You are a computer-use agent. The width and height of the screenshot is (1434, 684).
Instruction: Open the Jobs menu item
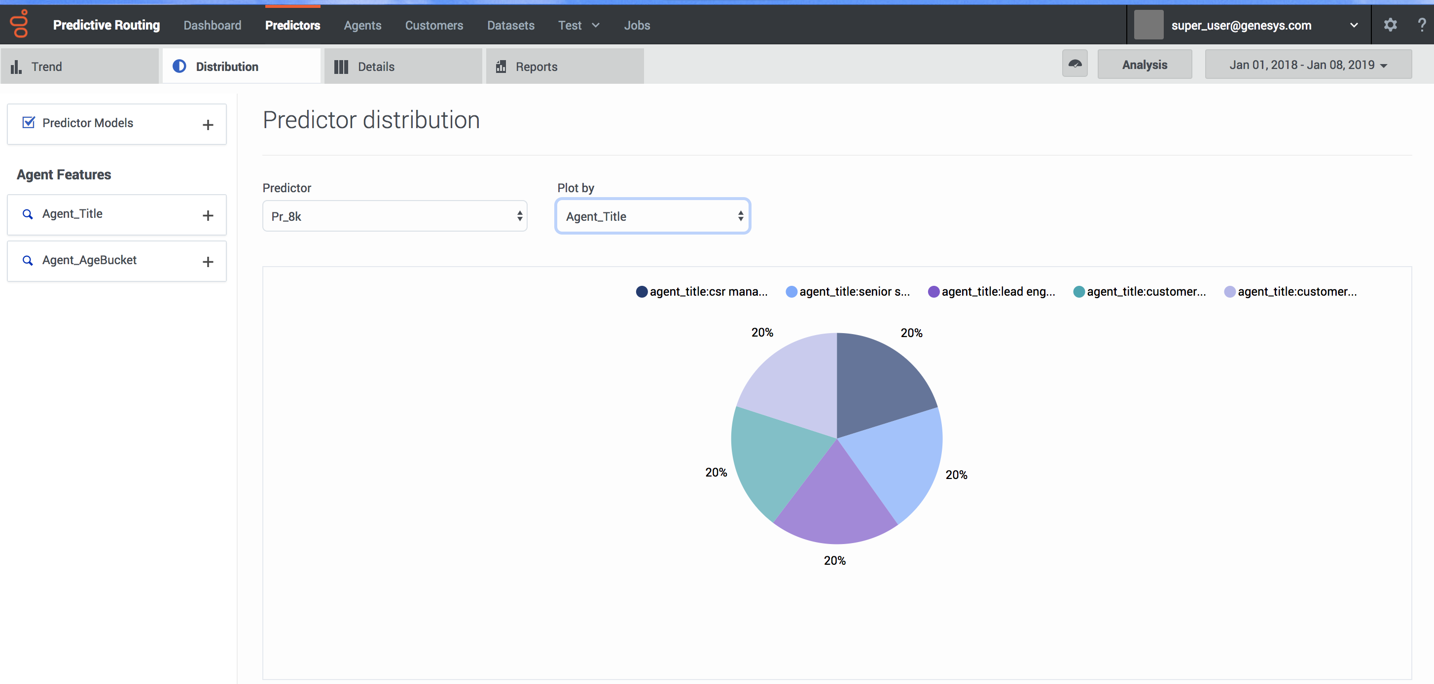[x=637, y=25]
